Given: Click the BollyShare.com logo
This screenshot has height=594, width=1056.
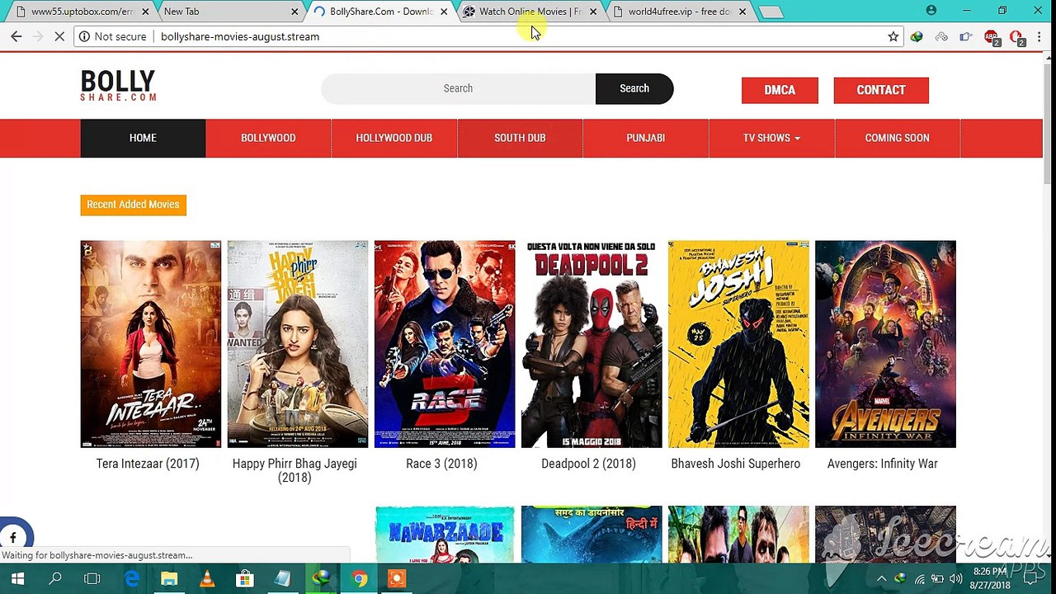Looking at the screenshot, I should tap(119, 86).
